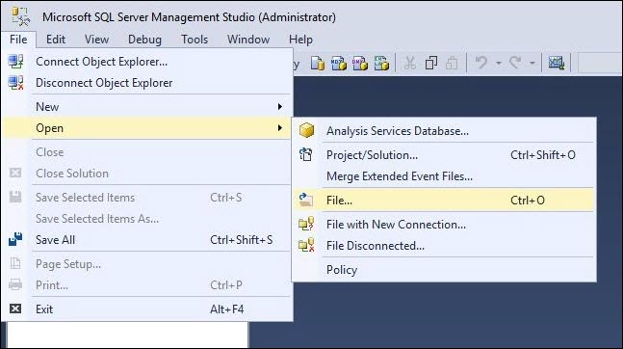Screen dimensions: 623x349
Task: Click the Analysis Services DMX Query icon
Action: pos(360,64)
